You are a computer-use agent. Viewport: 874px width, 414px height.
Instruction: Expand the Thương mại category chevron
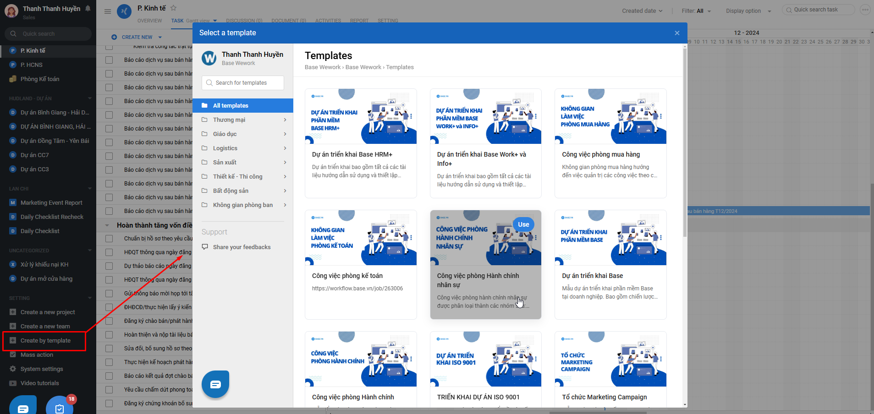285,120
